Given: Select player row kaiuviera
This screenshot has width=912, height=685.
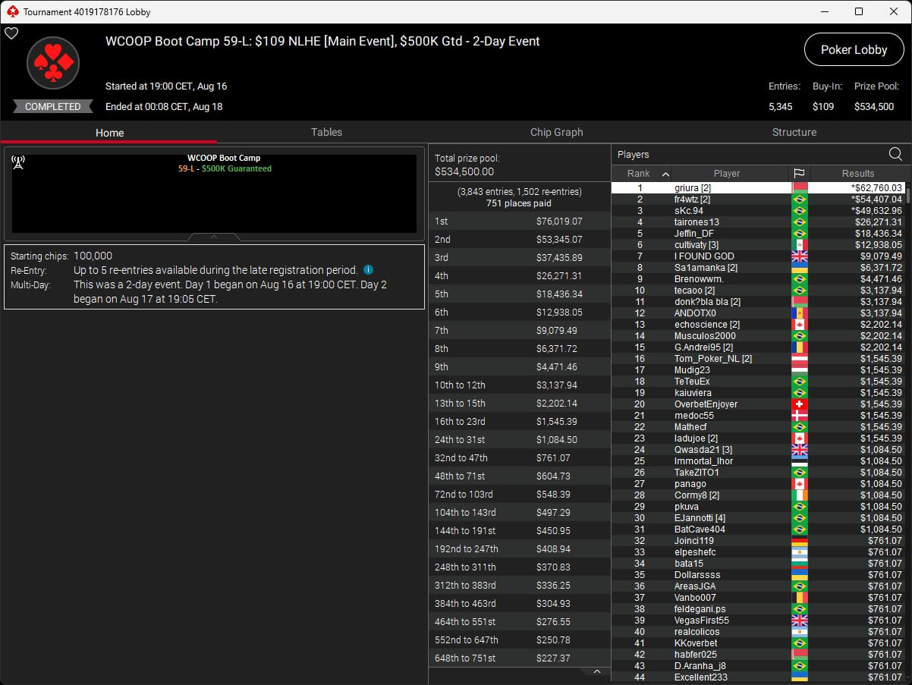Looking at the screenshot, I should point(759,393).
